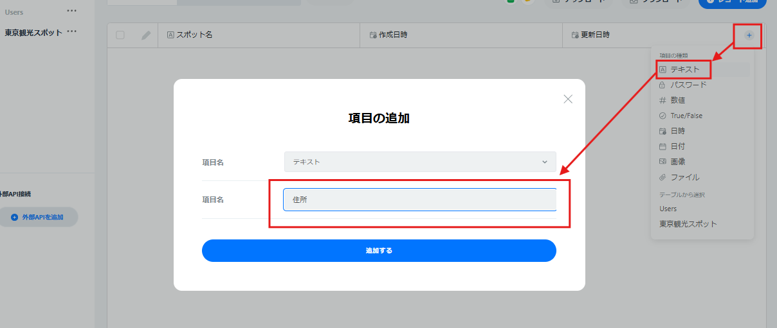The width and height of the screenshot is (777, 328).
Task: Choose 日時 from item type menu
Action: (x=701, y=131)
